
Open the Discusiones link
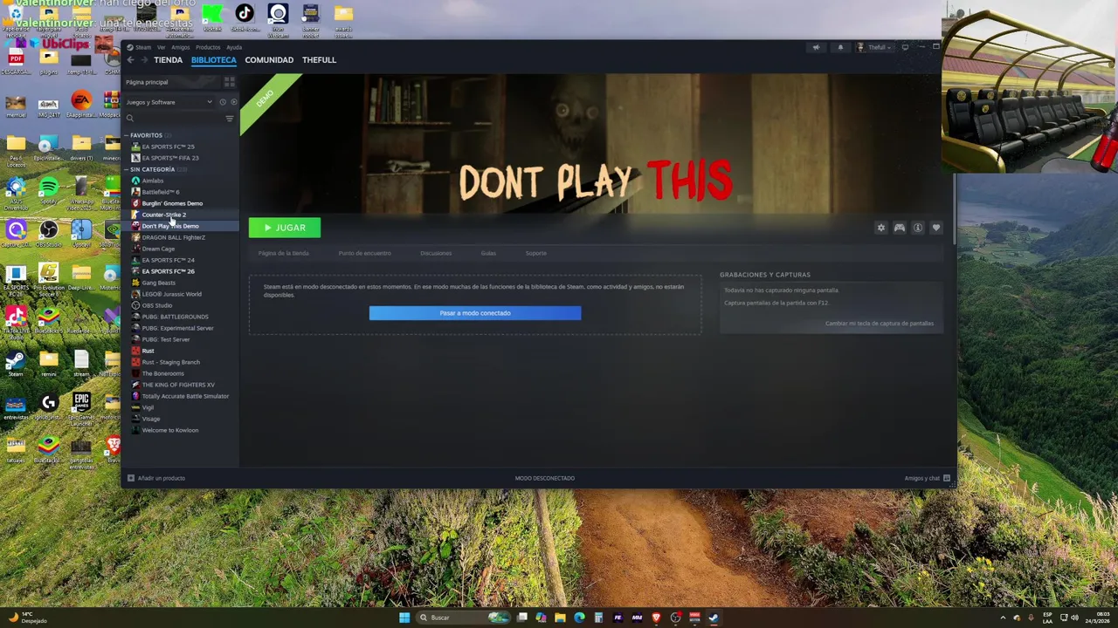coord(436,253)
